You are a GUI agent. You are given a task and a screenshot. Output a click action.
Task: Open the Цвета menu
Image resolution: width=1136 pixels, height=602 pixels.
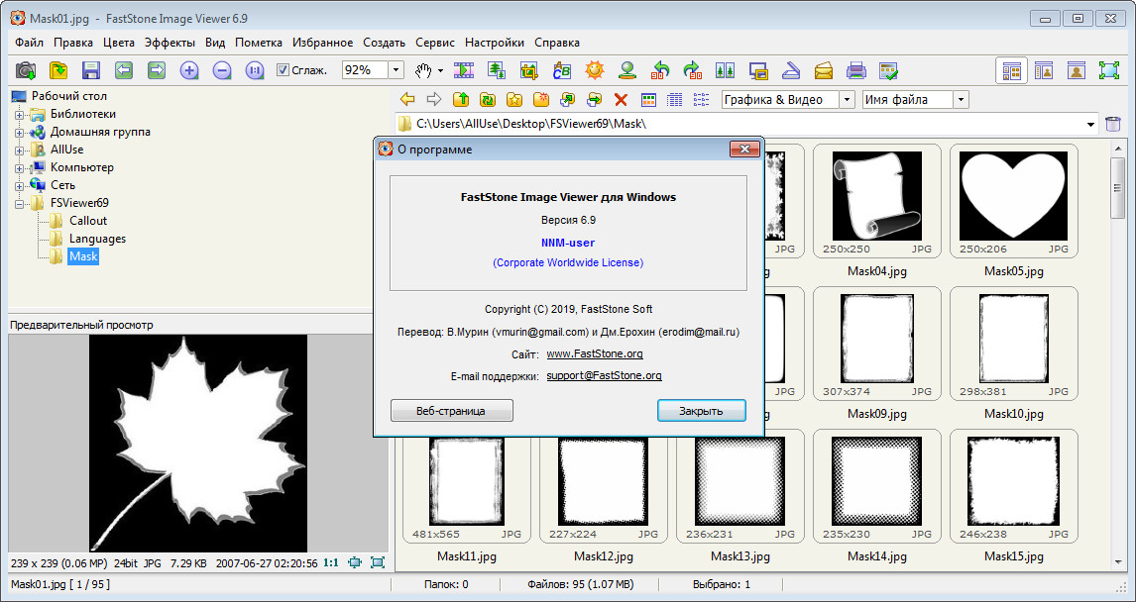coord(119,43)
